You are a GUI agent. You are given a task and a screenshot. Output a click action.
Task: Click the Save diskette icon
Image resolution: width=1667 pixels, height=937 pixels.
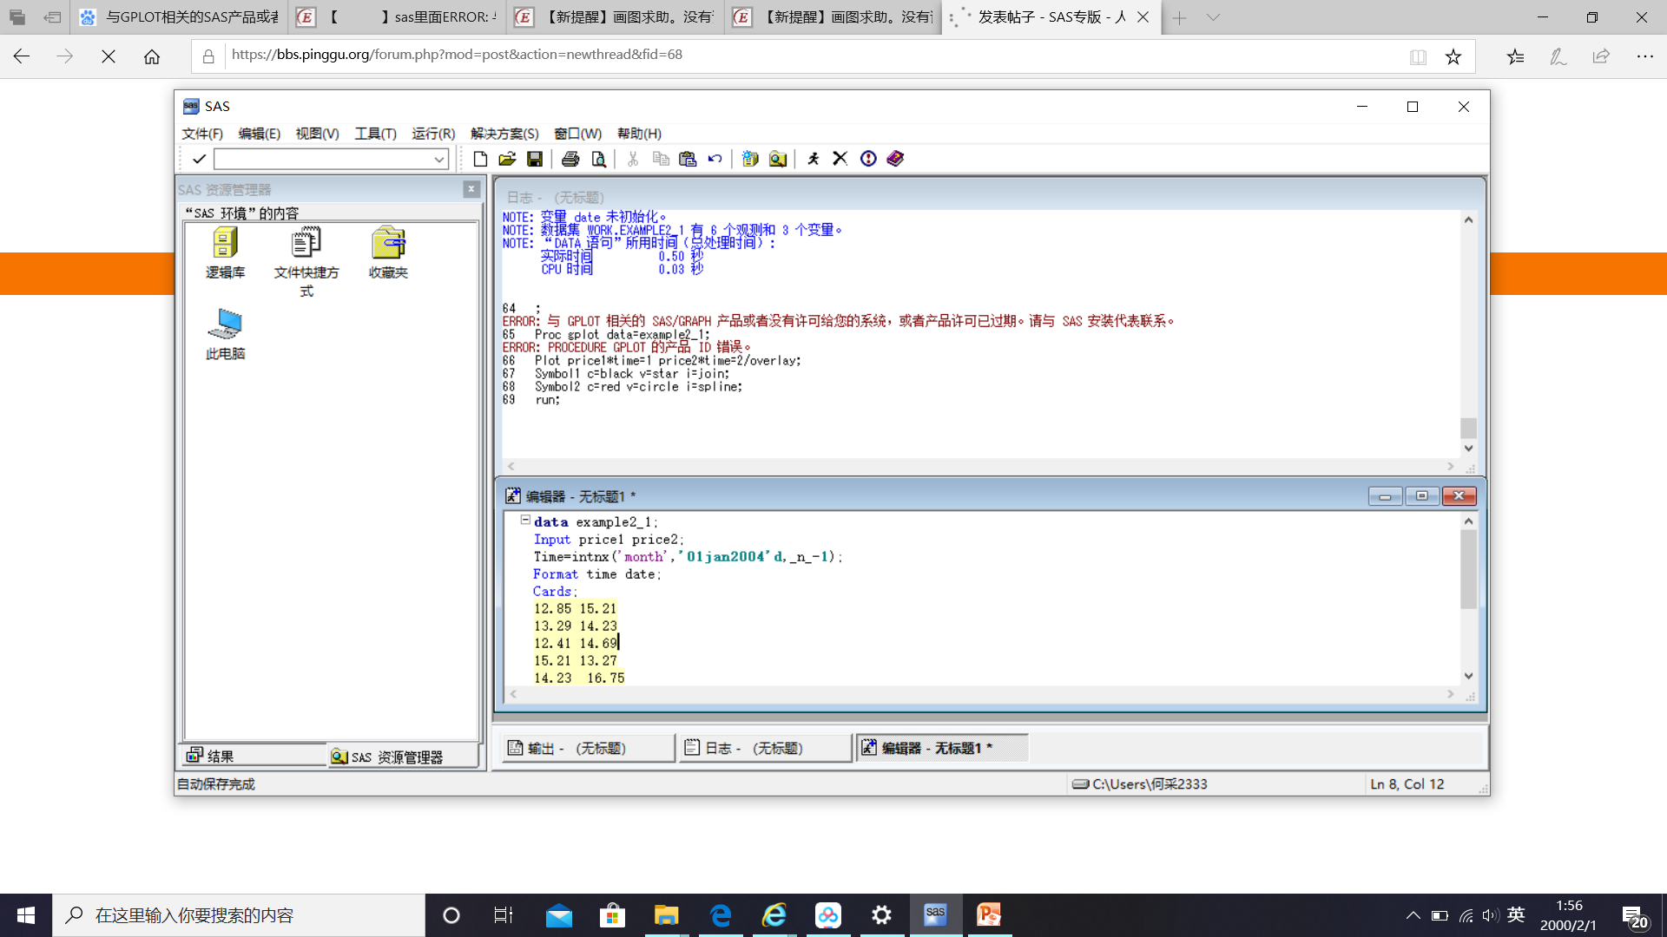click(x=535, y=159)
